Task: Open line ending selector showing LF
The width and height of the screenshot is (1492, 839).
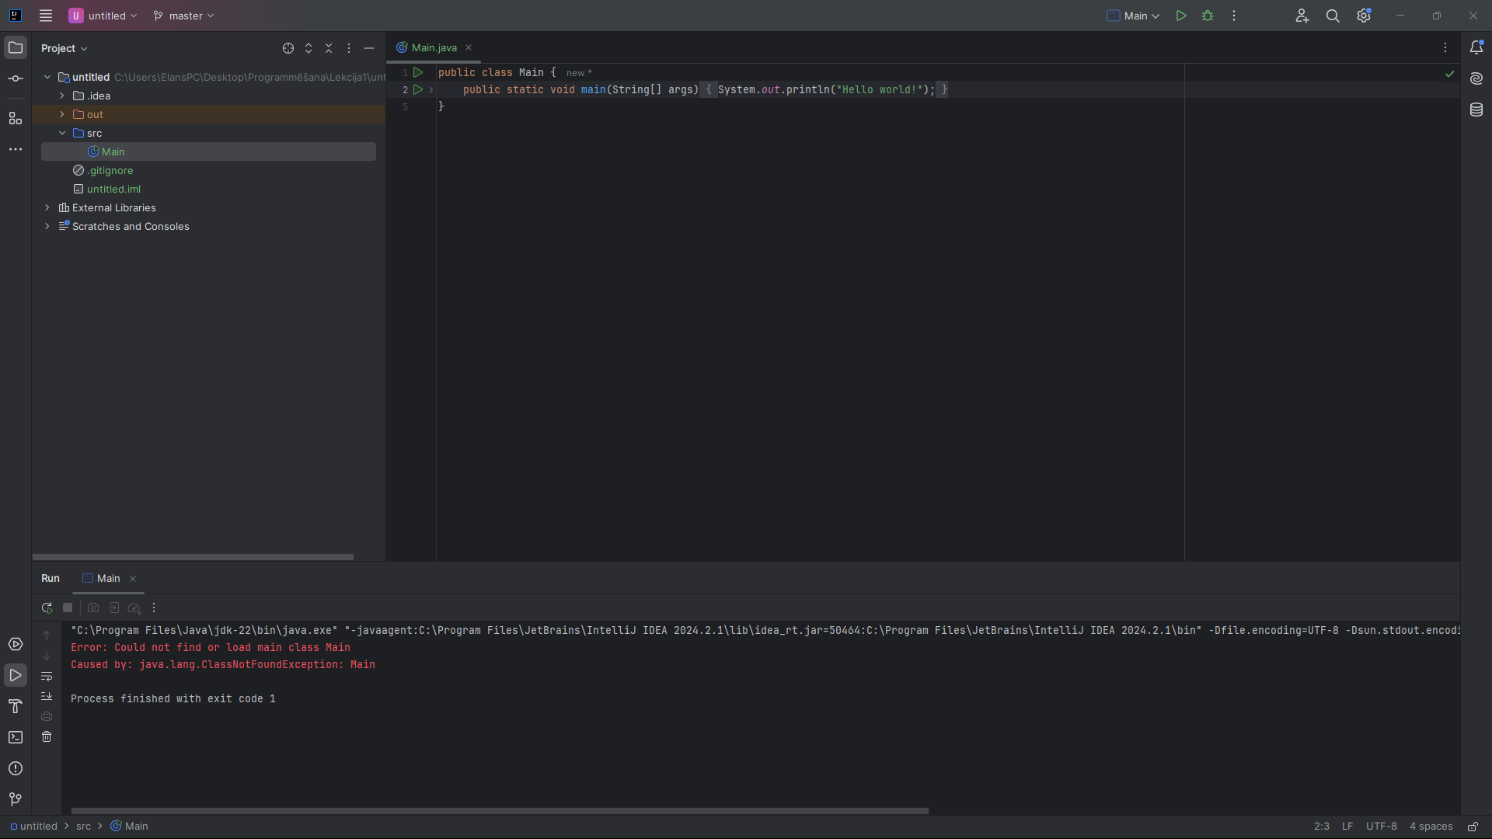Action: click(x=1348, y=826)
